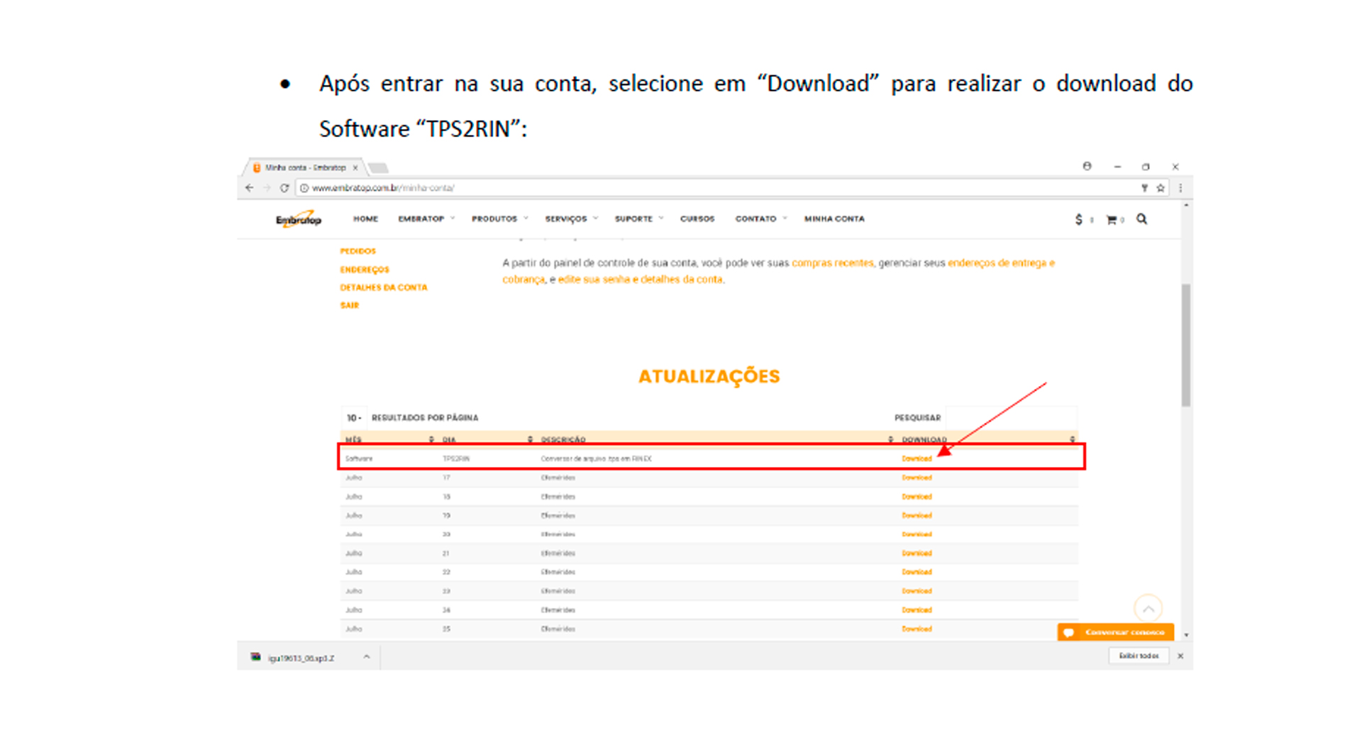Open the site search magnifier icon
Viewport: 1362px width, 738px height.
tap(1141, 219)
